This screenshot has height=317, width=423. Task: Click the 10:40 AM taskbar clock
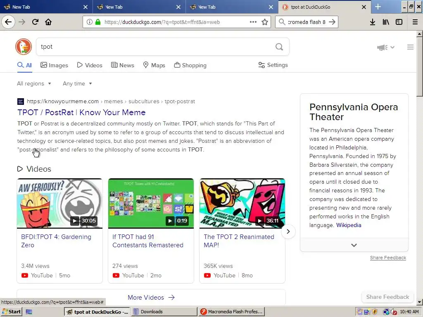pos(409,312)
